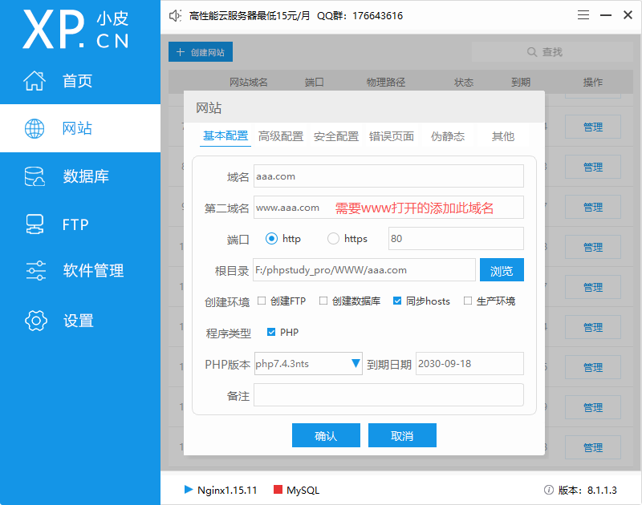Viewport: 642px width, 505px height.
Task: Open the hamburger menu at top right
Action: [583, 14]
